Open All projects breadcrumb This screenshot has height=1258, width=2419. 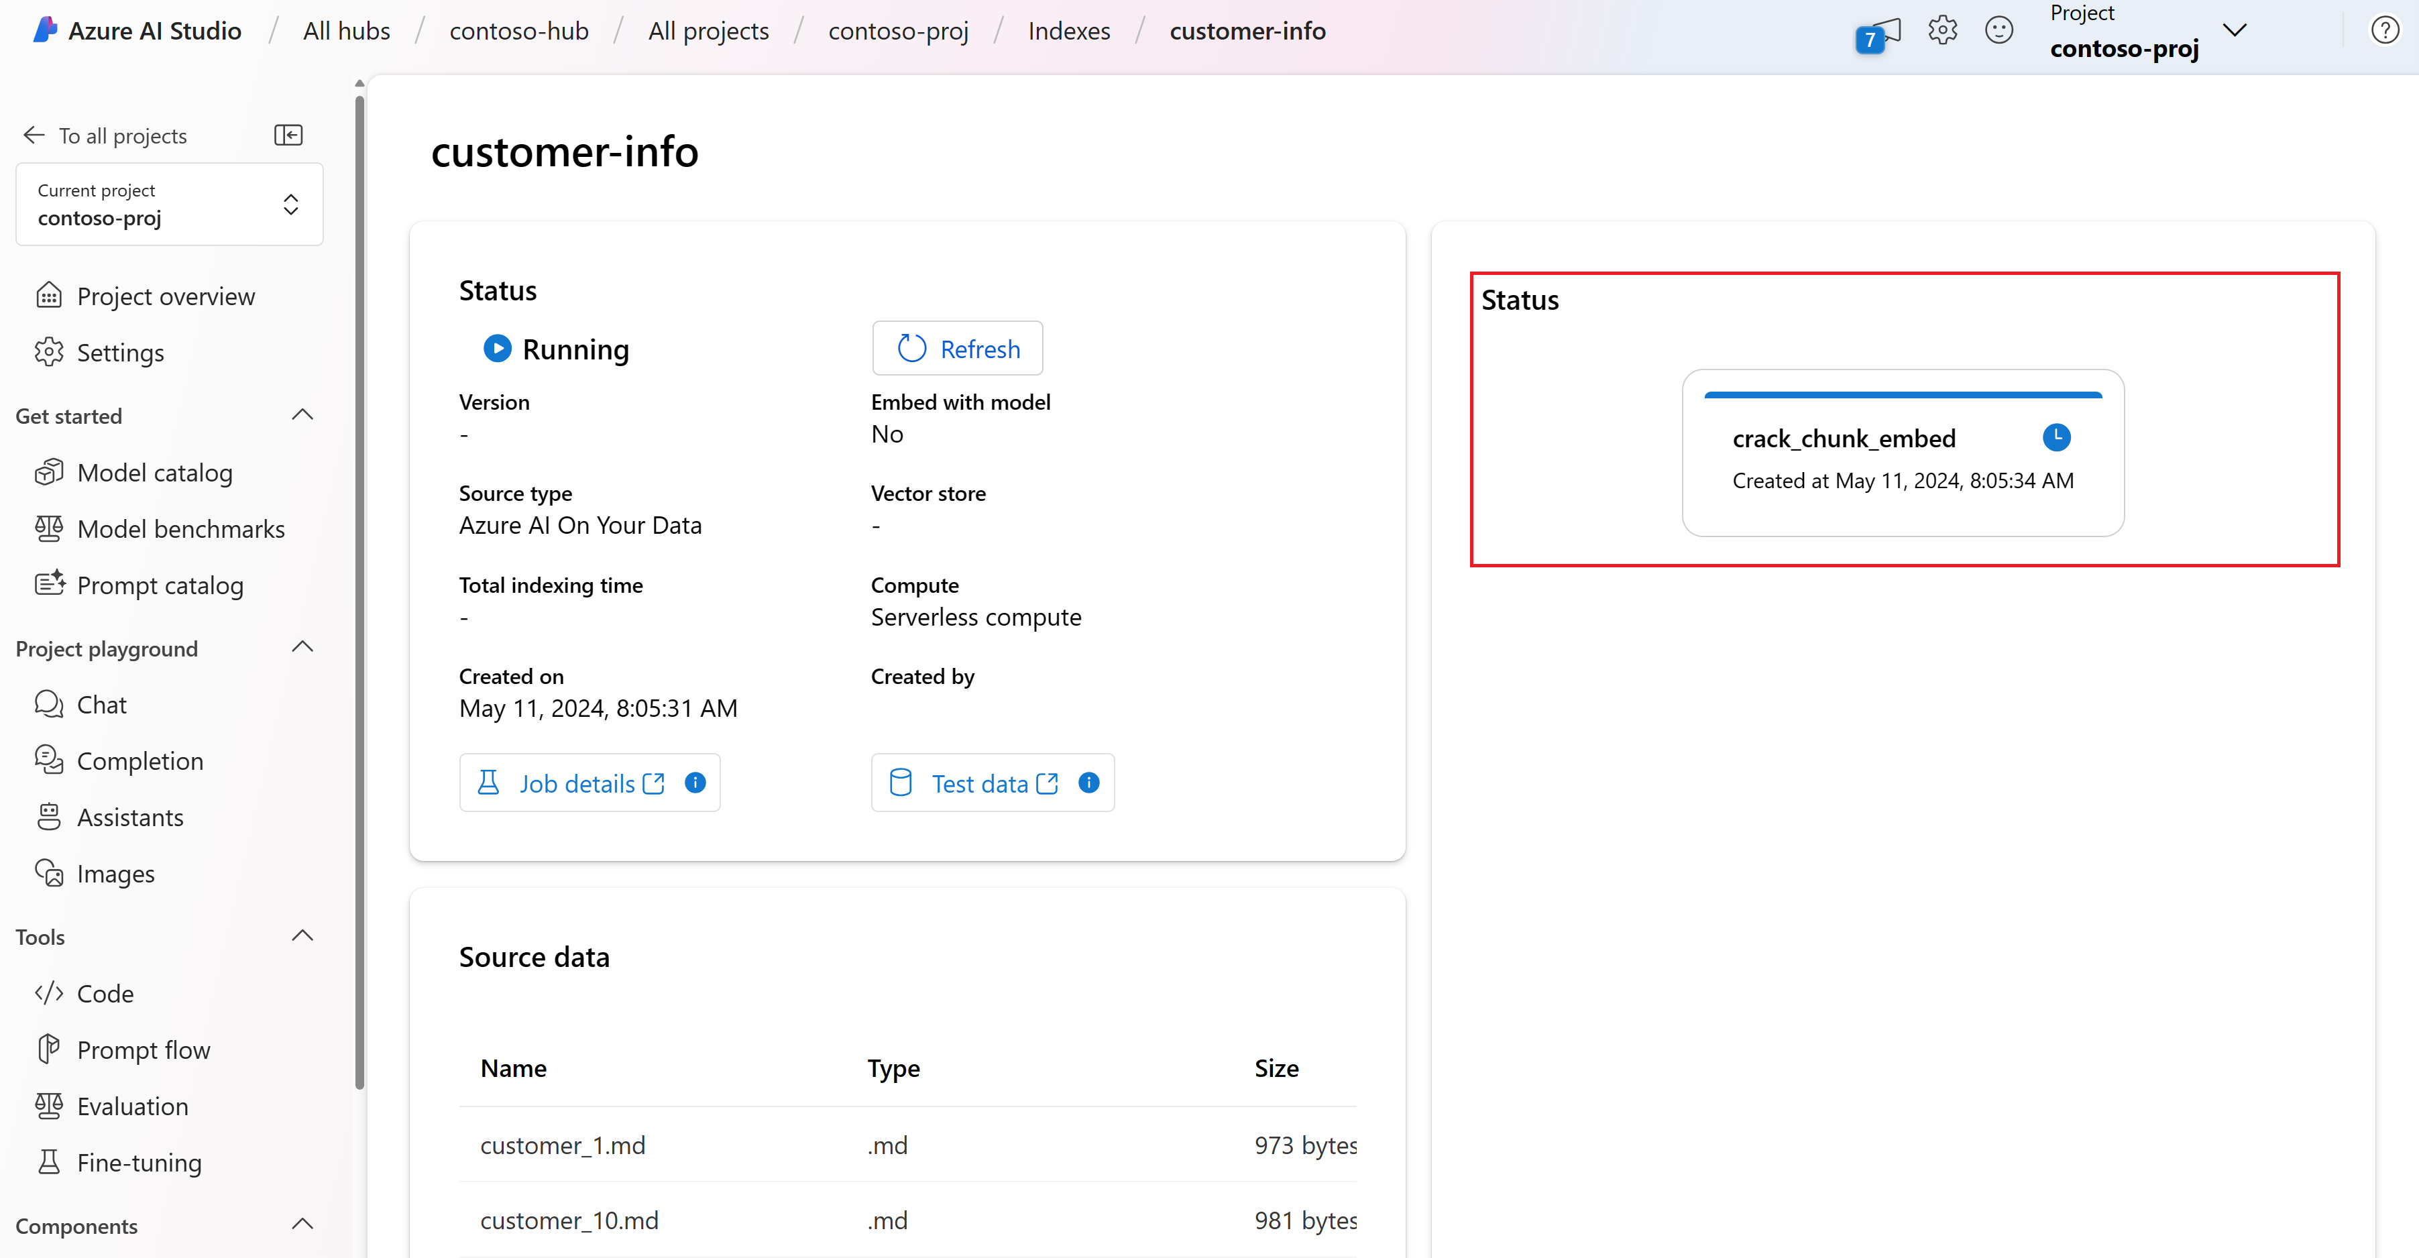click(x=708, y=31)
